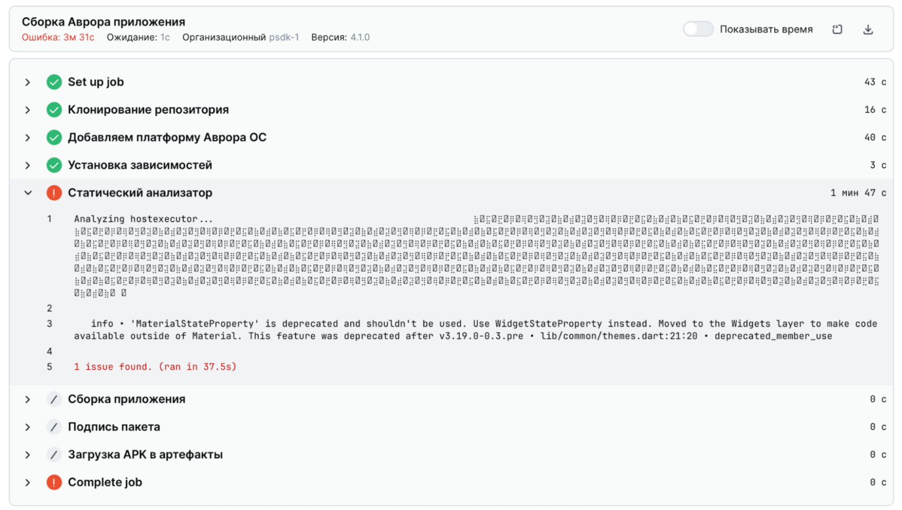Open the Complete job step title
902x510 pixels.
[x=105, y=483]
